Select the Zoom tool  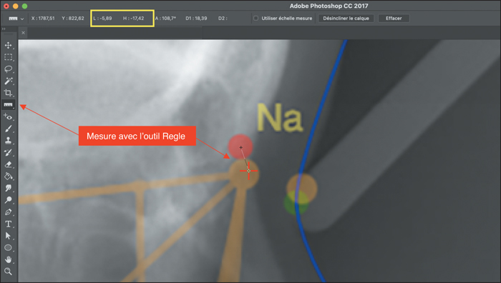pyautogui.click(x=9, y=271)
